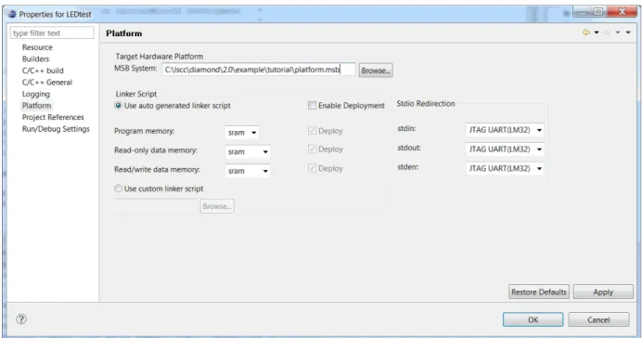Screen dimensions: 642x338
Task: Open the Program memory sram dropdown
Action: (242, 133)
